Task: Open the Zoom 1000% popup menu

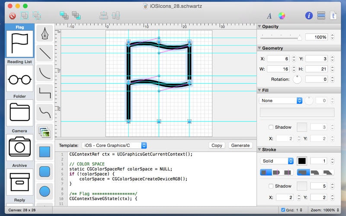Action: click(x=325, y=210)
